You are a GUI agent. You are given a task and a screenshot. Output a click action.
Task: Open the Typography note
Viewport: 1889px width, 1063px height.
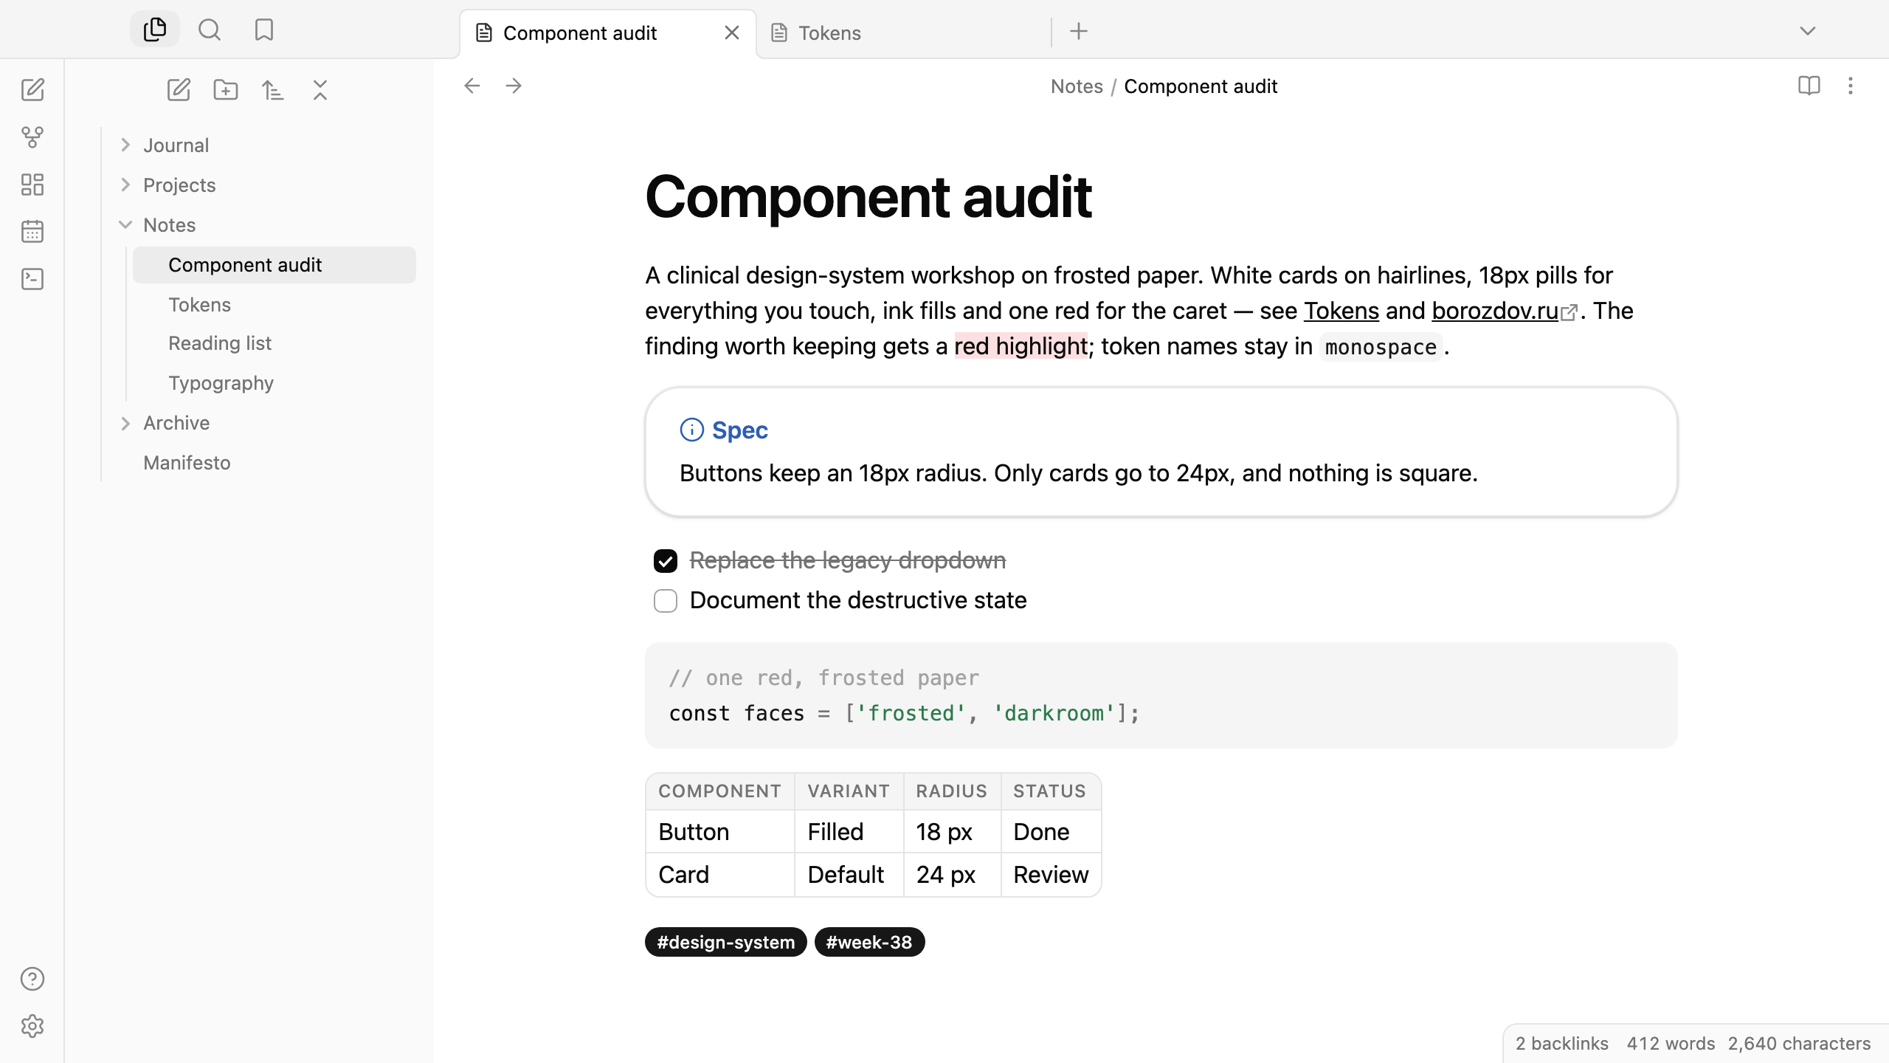coord(274,383)
